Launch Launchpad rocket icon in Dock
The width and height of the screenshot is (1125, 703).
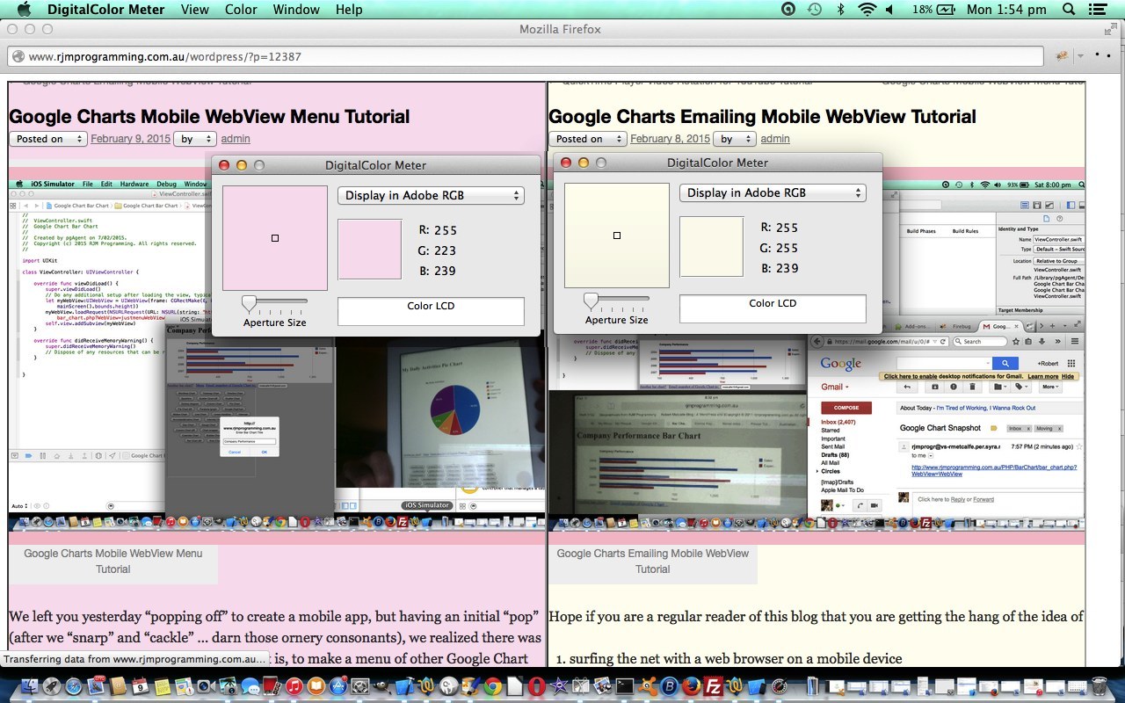51,685
